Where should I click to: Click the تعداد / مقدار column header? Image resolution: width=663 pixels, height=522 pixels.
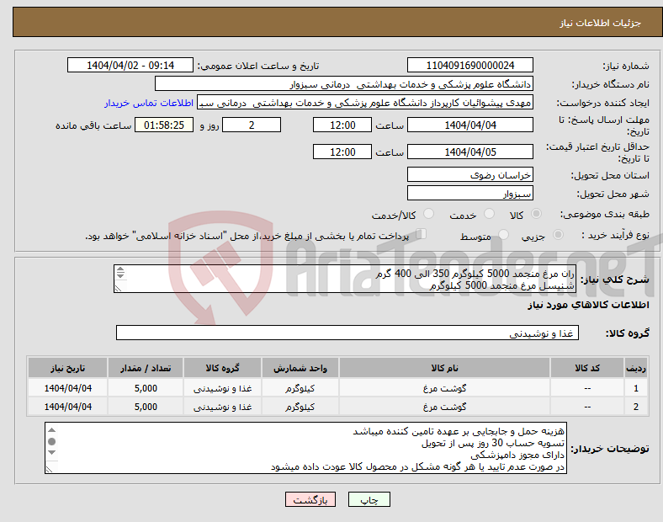146,368
